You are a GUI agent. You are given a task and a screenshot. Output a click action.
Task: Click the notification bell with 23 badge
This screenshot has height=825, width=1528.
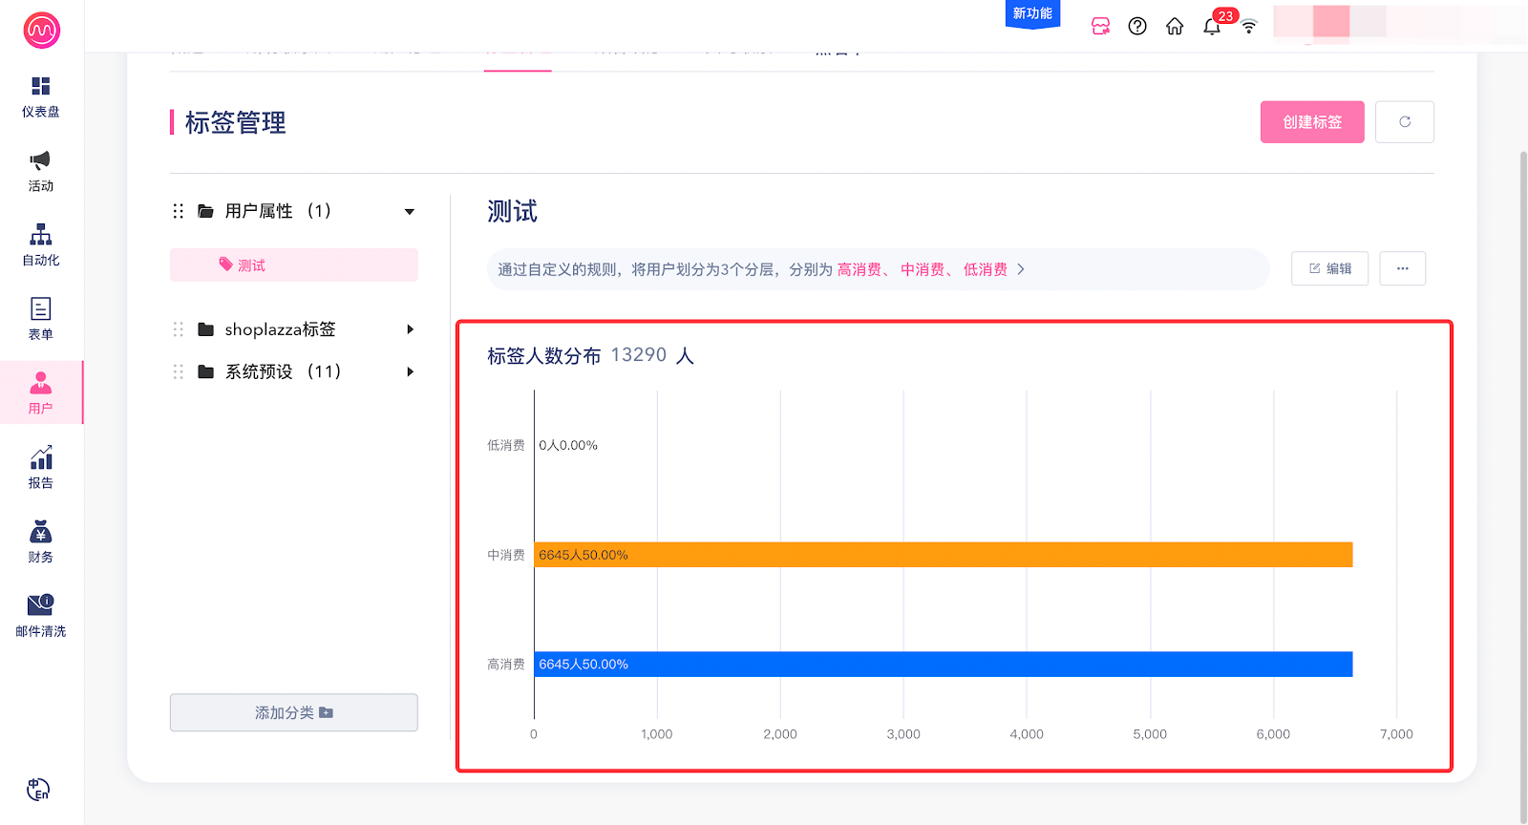[x=1212, y=26]
